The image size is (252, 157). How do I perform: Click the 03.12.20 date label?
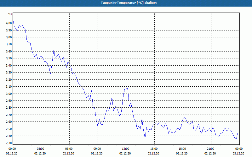click(238, 153)
